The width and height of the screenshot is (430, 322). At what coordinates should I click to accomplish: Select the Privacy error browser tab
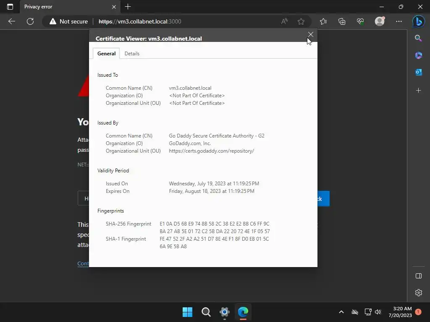(70, 7)
